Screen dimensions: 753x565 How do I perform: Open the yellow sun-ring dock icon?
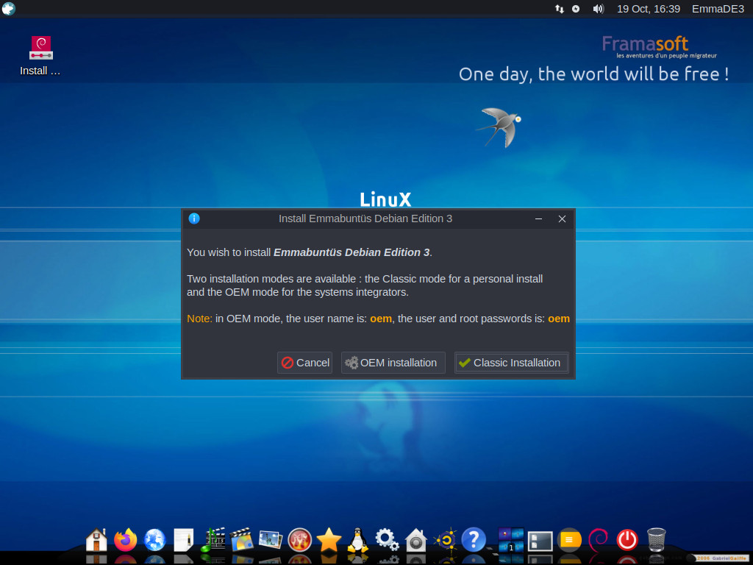click(x=445, y=540)
